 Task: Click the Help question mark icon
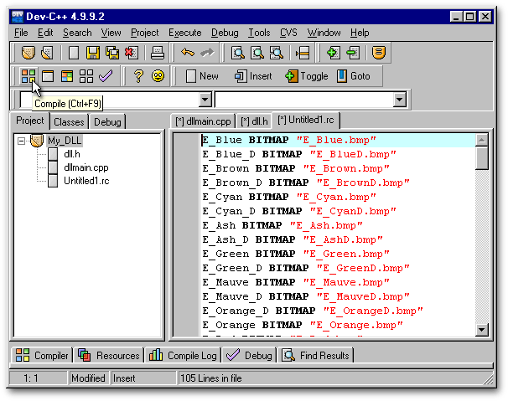[x=138, y=76]
